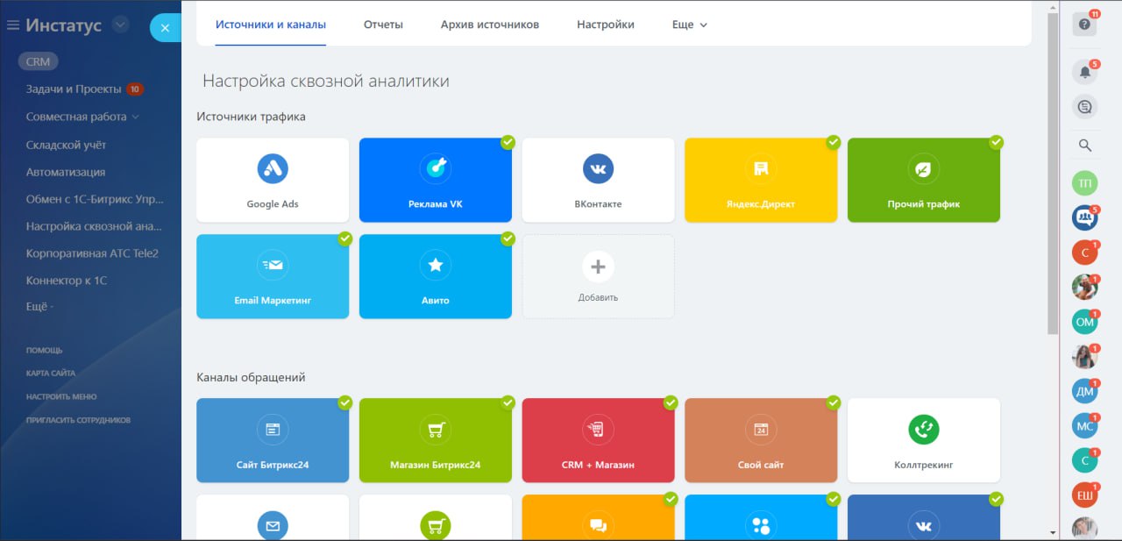Switch to the Настройки tab
1122x541 pixels.
tap(606, 25)
